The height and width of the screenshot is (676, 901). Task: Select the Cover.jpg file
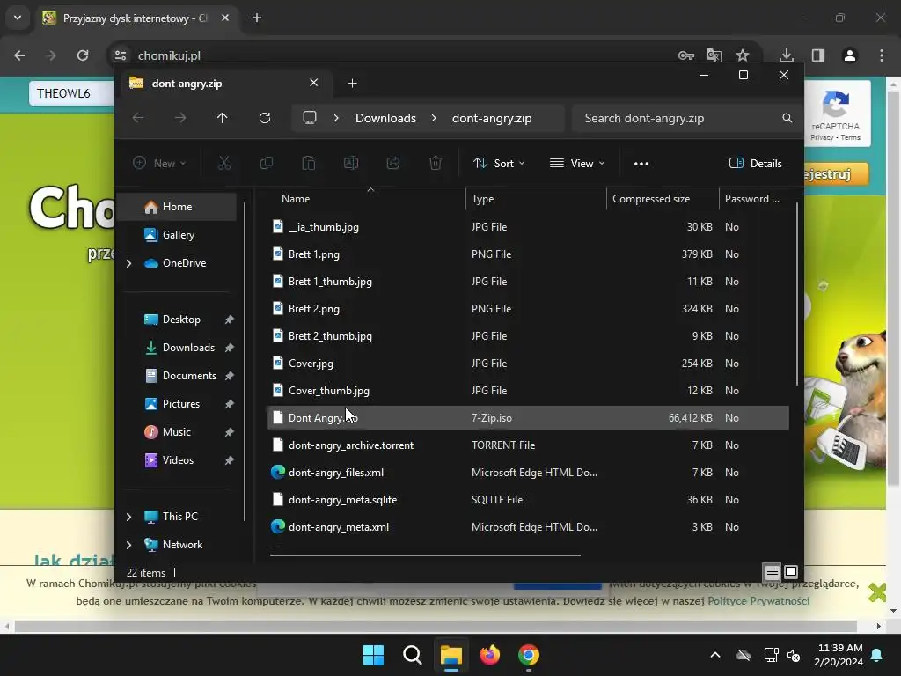click(528, 364)
